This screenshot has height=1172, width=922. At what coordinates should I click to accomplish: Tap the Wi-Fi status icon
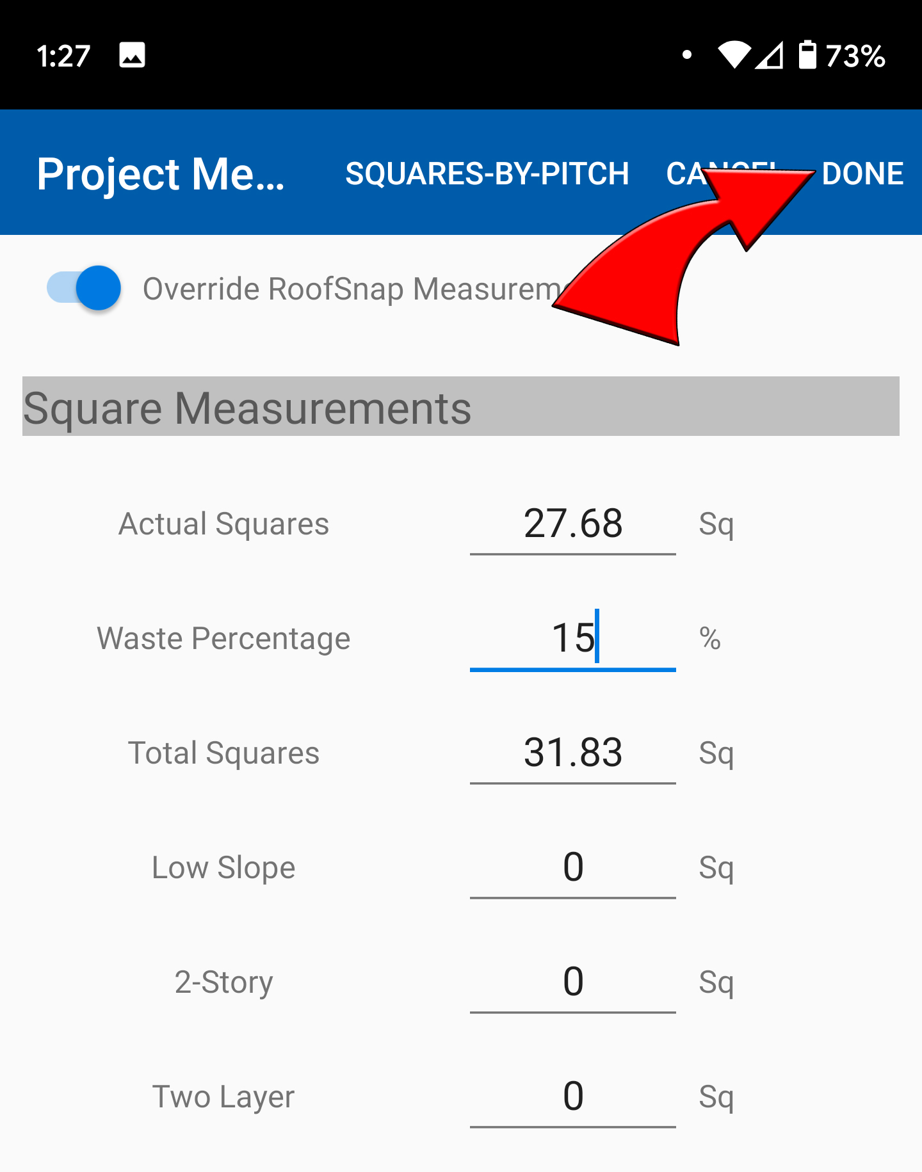[x=734, y=55]
